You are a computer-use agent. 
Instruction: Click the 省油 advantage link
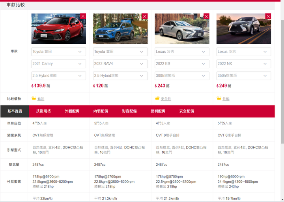click(41, 99)
